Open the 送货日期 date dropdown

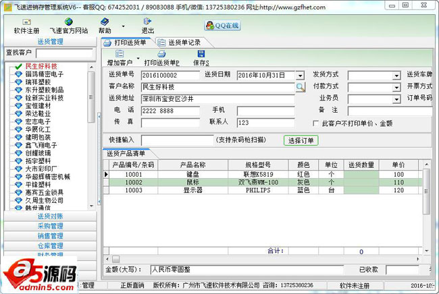(300, 76)
